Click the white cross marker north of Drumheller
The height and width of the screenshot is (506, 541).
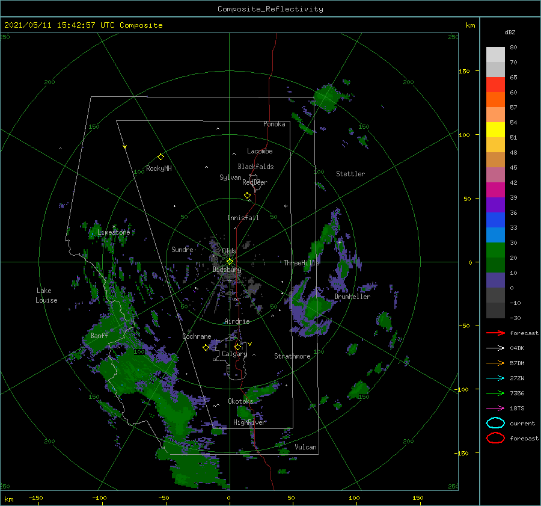(340, 242)
